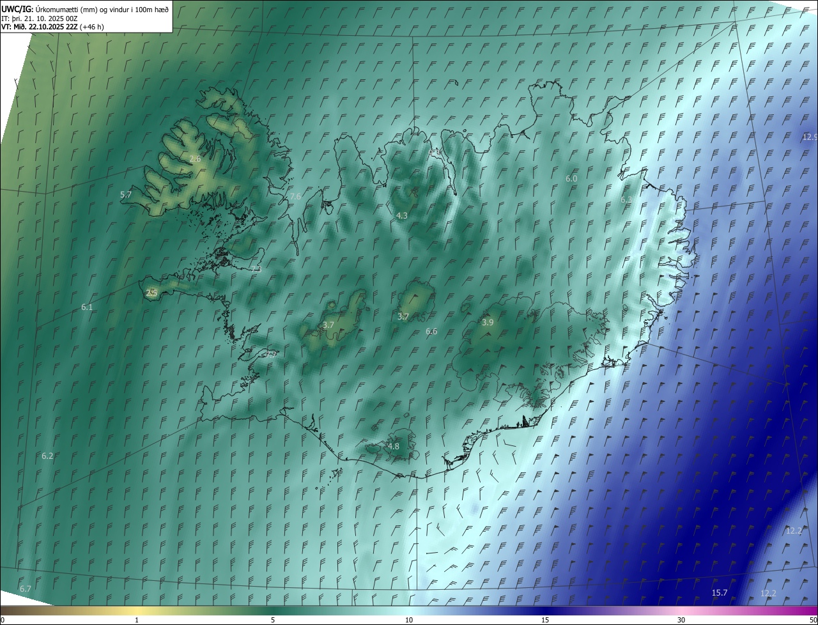Click the map title "UWC/IG: Úrkomumætti (mm)" line

pos(85,9)
